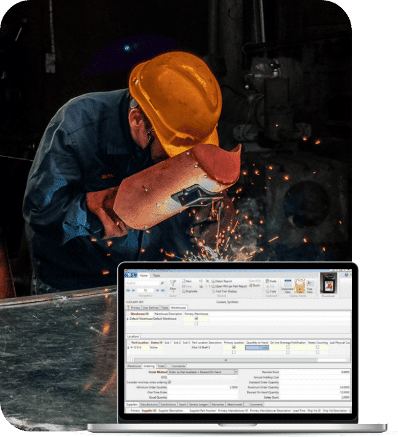The width and height of the screenshot is (398, 437).
Task: Click the Copy button in Clipboard group
Action: (272, 291)
